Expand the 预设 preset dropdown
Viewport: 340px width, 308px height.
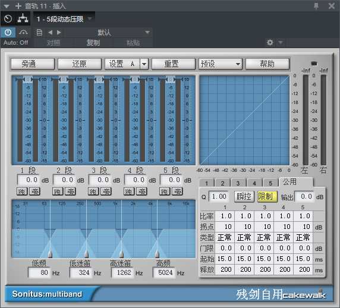(x=221, y=64)
